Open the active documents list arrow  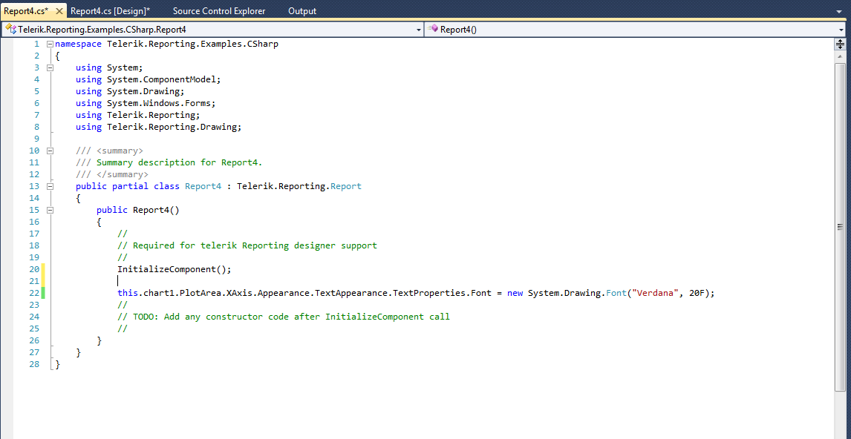pos(840,11)
